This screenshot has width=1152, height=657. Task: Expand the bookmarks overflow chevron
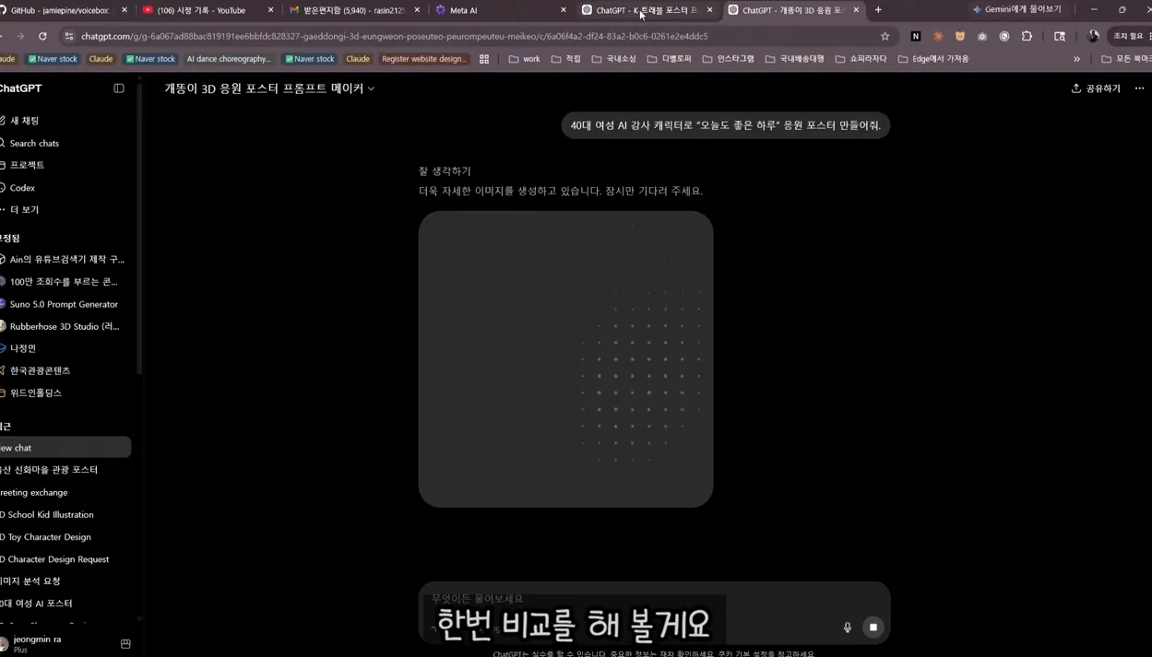click(1076, 59)
